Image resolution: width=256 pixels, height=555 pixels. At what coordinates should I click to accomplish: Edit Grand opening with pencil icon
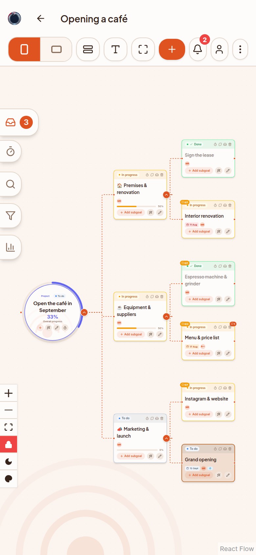pyautogui.click(x=228, y=475)
